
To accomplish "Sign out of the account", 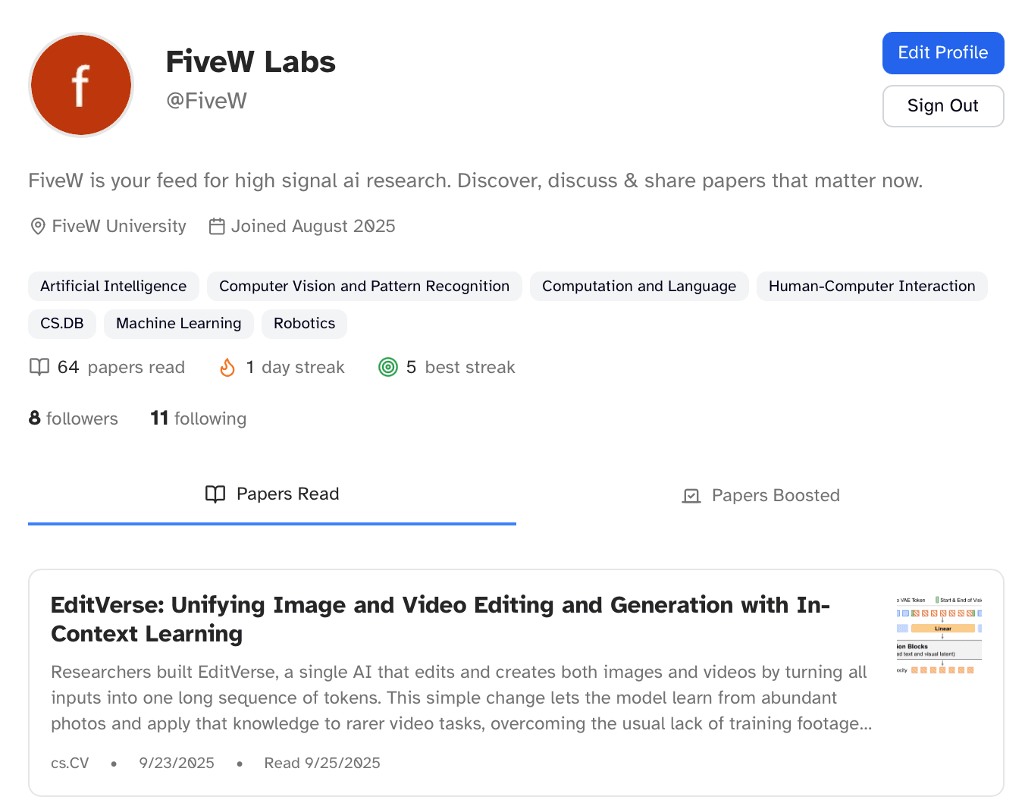I will 942,106.
